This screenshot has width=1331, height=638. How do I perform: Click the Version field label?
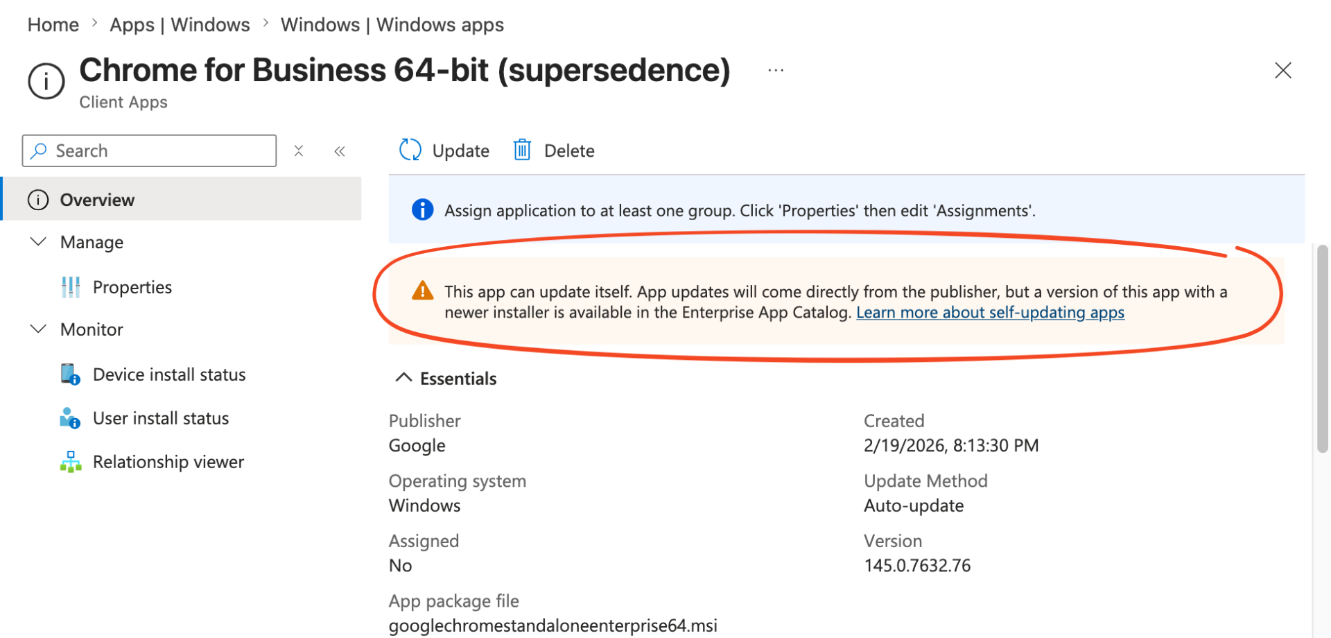pos(893,541)
